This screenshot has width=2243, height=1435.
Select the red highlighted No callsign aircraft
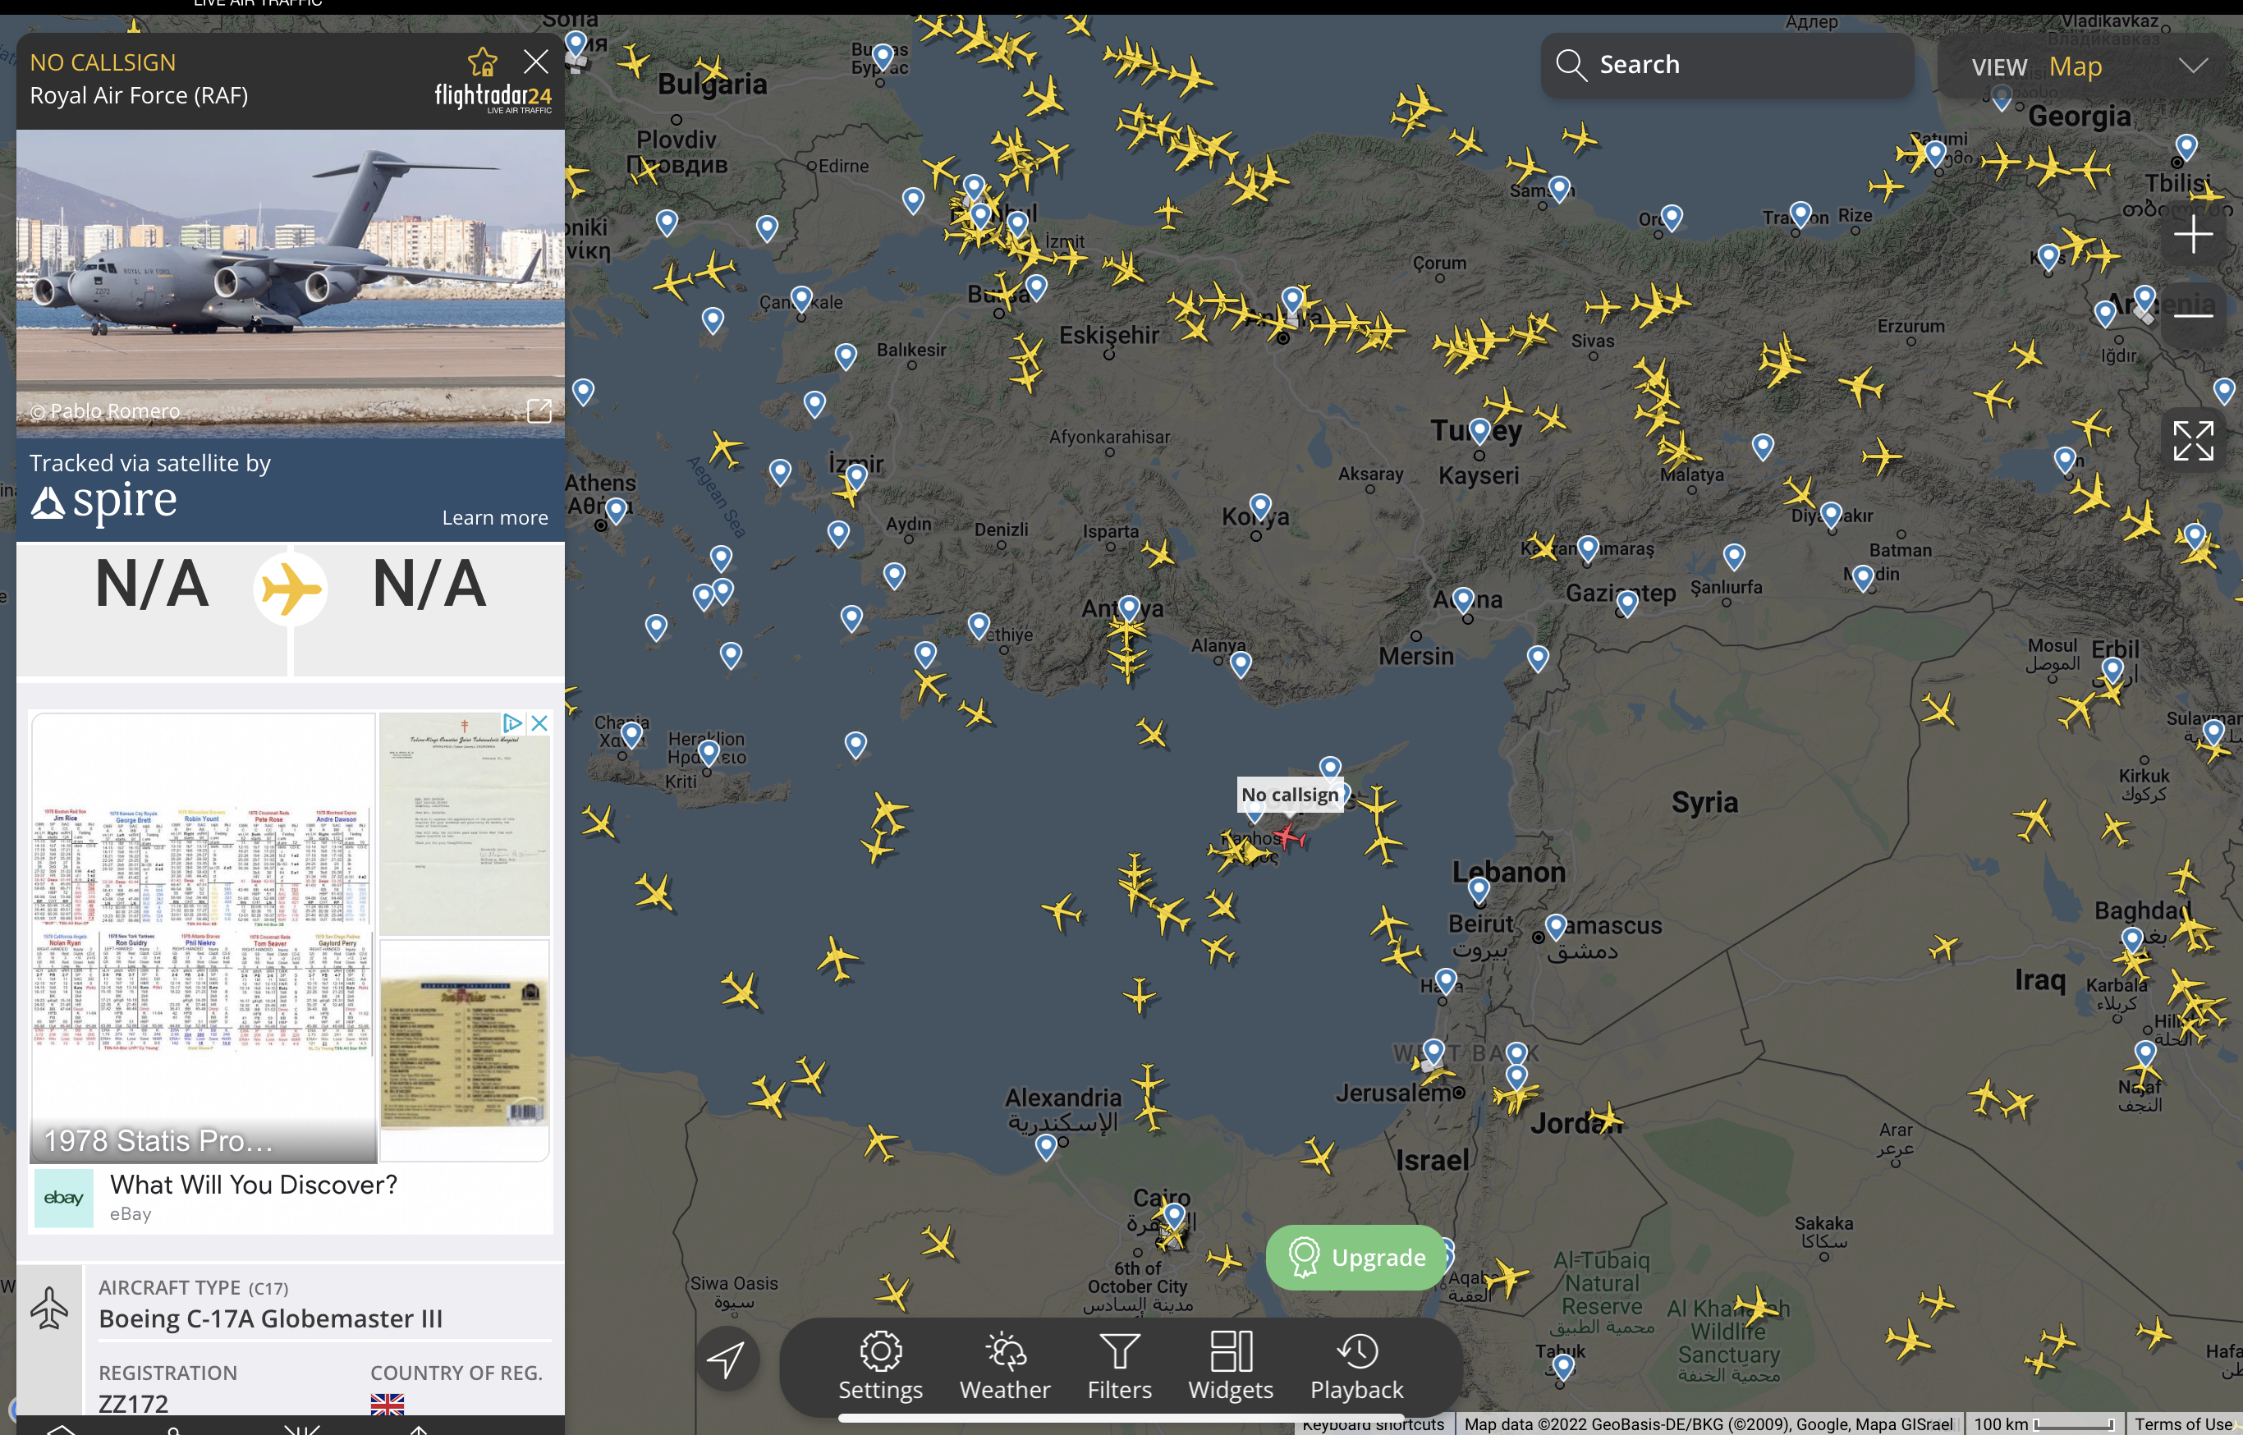(x=1288, y=836)
